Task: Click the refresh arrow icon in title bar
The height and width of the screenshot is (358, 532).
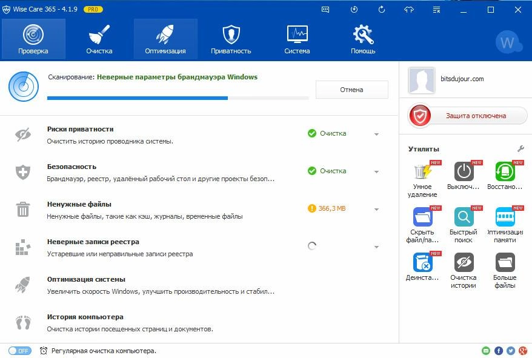Action: click(381, 10)
